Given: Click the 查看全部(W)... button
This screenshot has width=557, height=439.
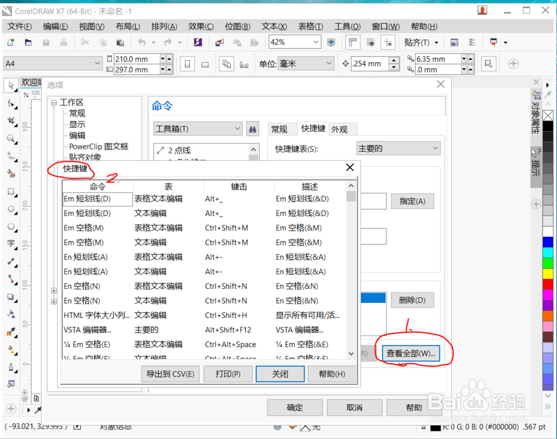Looking at the screenshot, I should 411,354.
